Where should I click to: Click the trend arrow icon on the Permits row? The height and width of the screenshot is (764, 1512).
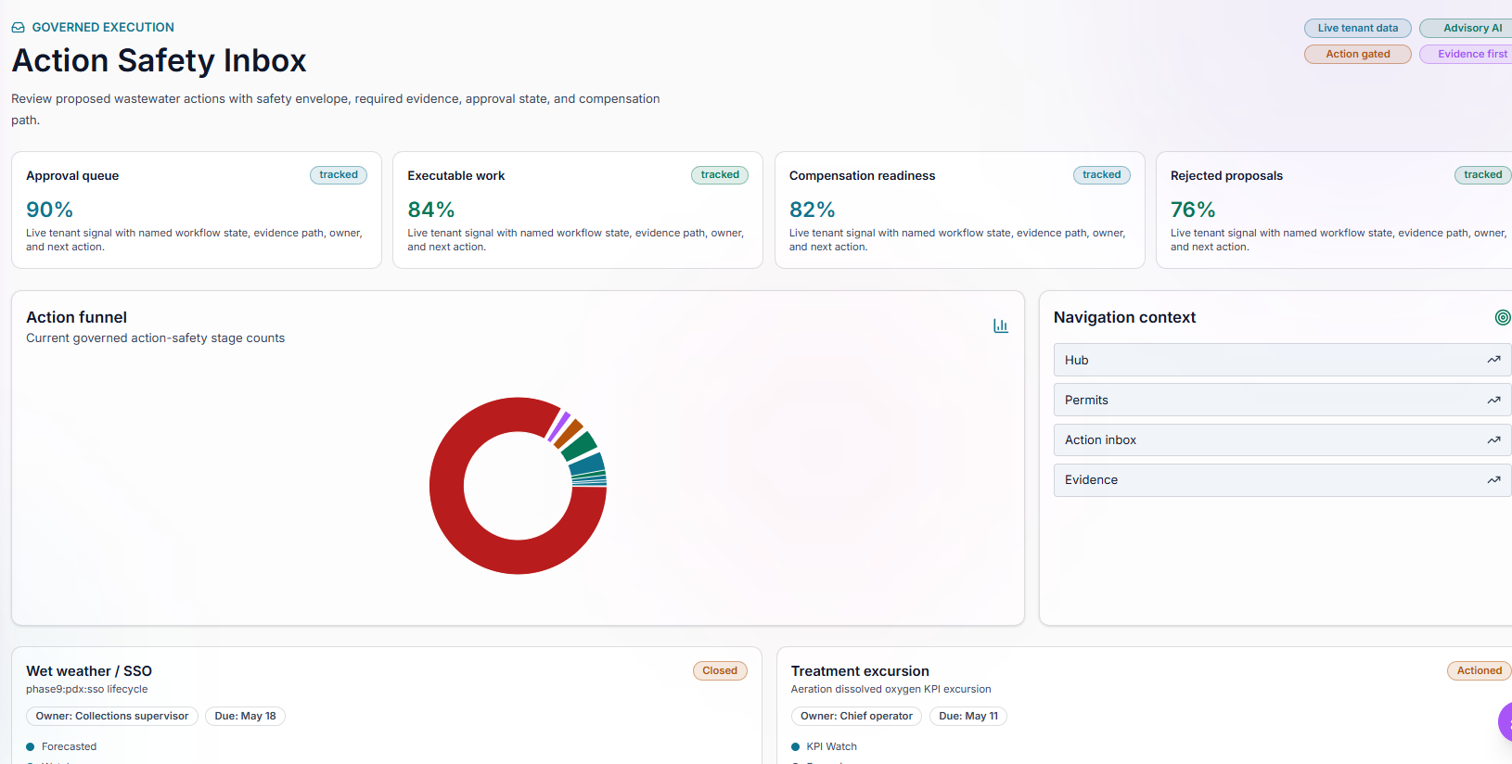(1493, 400)
